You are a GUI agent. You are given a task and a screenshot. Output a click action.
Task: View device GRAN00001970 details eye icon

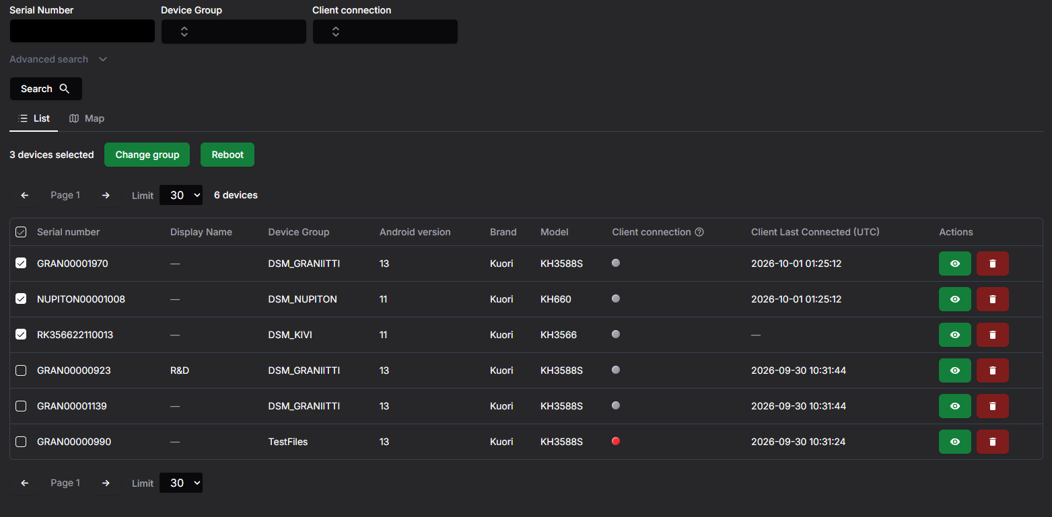tap(954, 264)
